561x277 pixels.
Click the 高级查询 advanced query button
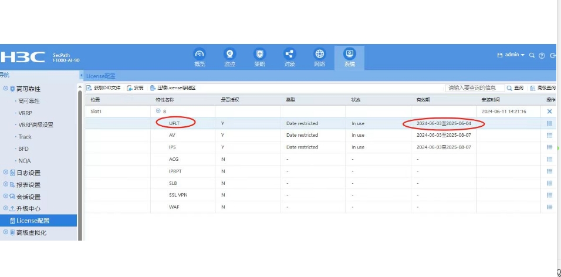[543, 88]
